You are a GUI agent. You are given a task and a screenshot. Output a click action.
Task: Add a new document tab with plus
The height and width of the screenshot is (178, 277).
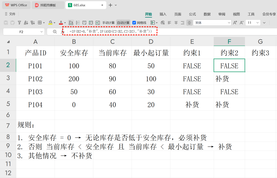(110, 5)
